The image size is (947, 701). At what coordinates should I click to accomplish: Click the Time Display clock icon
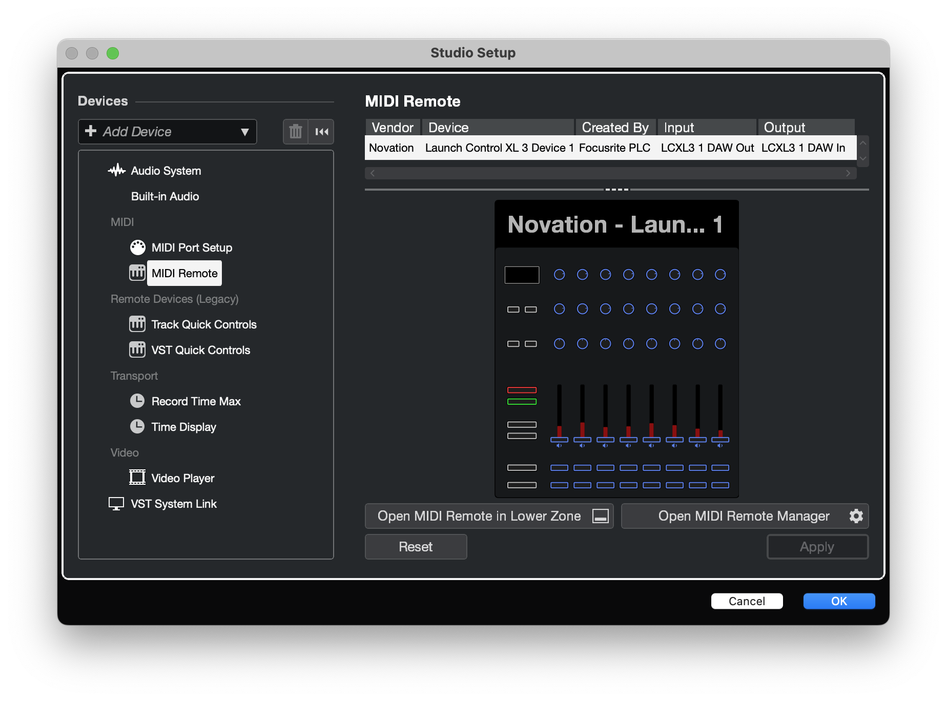pyautogui.click(x=137, y=426)
